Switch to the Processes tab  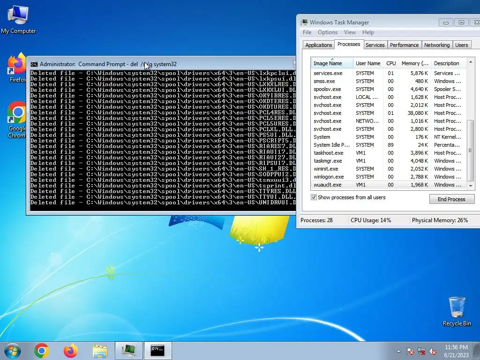(349, 44)
